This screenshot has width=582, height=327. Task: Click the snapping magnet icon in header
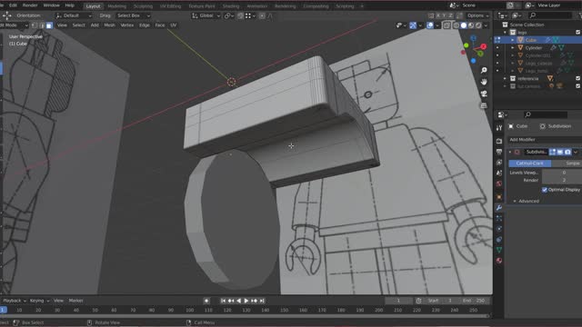[x=240, y=15]
